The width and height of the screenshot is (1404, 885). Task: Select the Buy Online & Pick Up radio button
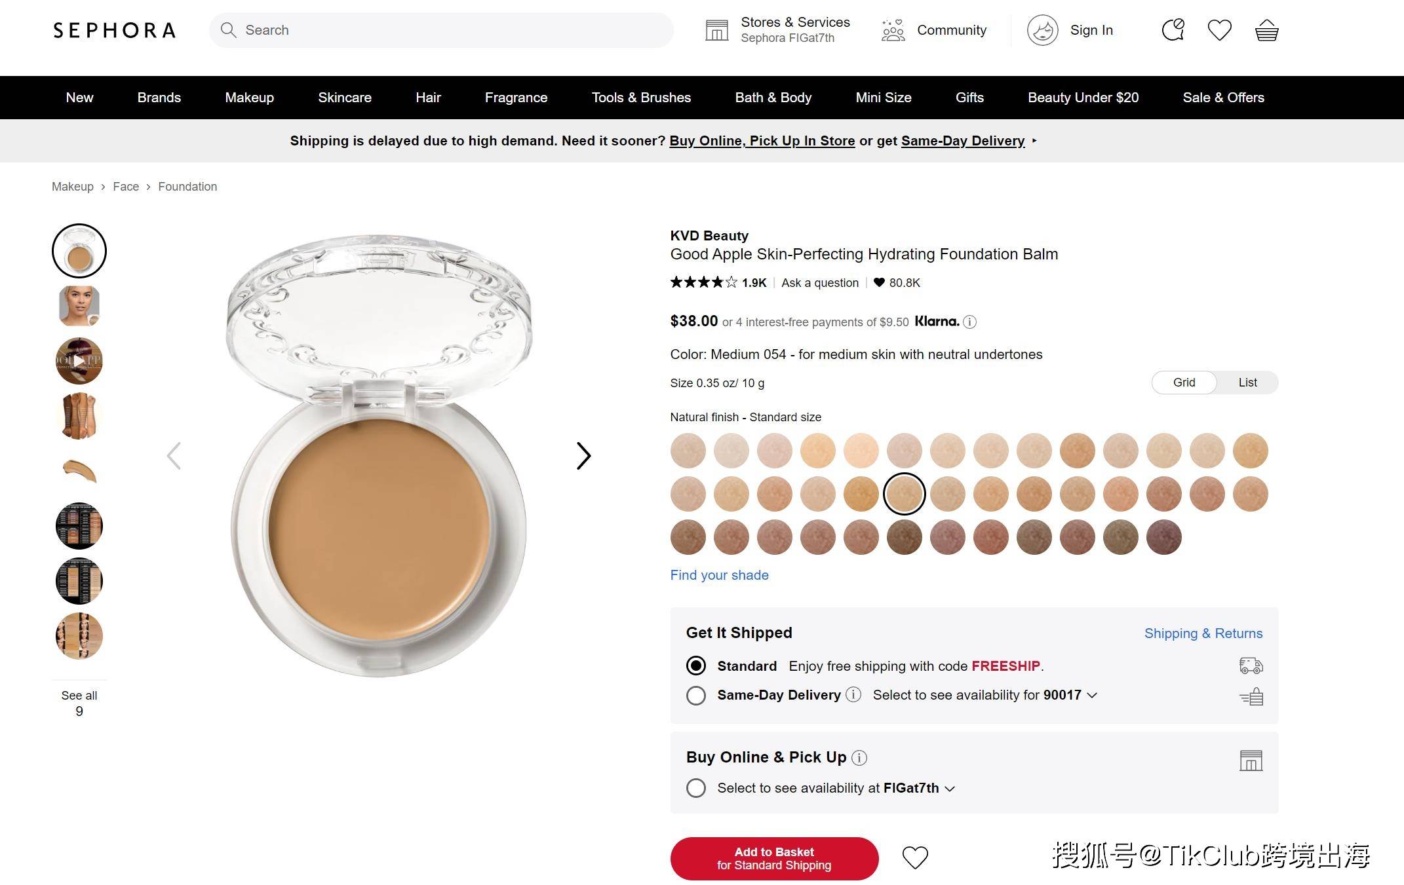tap(696, 788)
